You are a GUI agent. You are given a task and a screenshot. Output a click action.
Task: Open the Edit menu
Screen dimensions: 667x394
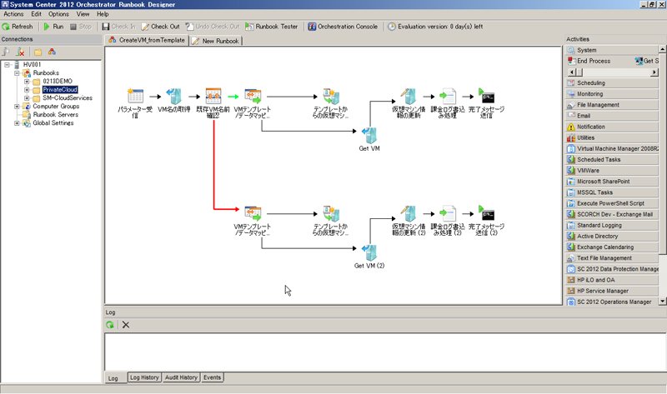pyautogui.click(x=36, y=14)
